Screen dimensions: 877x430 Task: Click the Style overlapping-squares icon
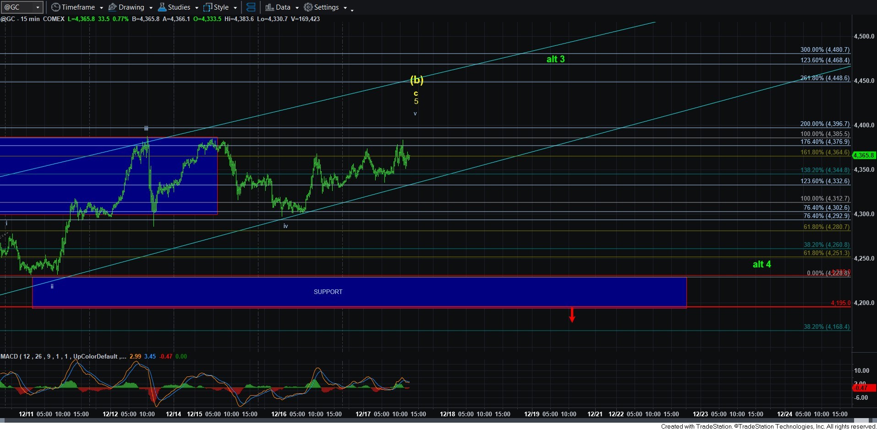click(x=208, y=7)
